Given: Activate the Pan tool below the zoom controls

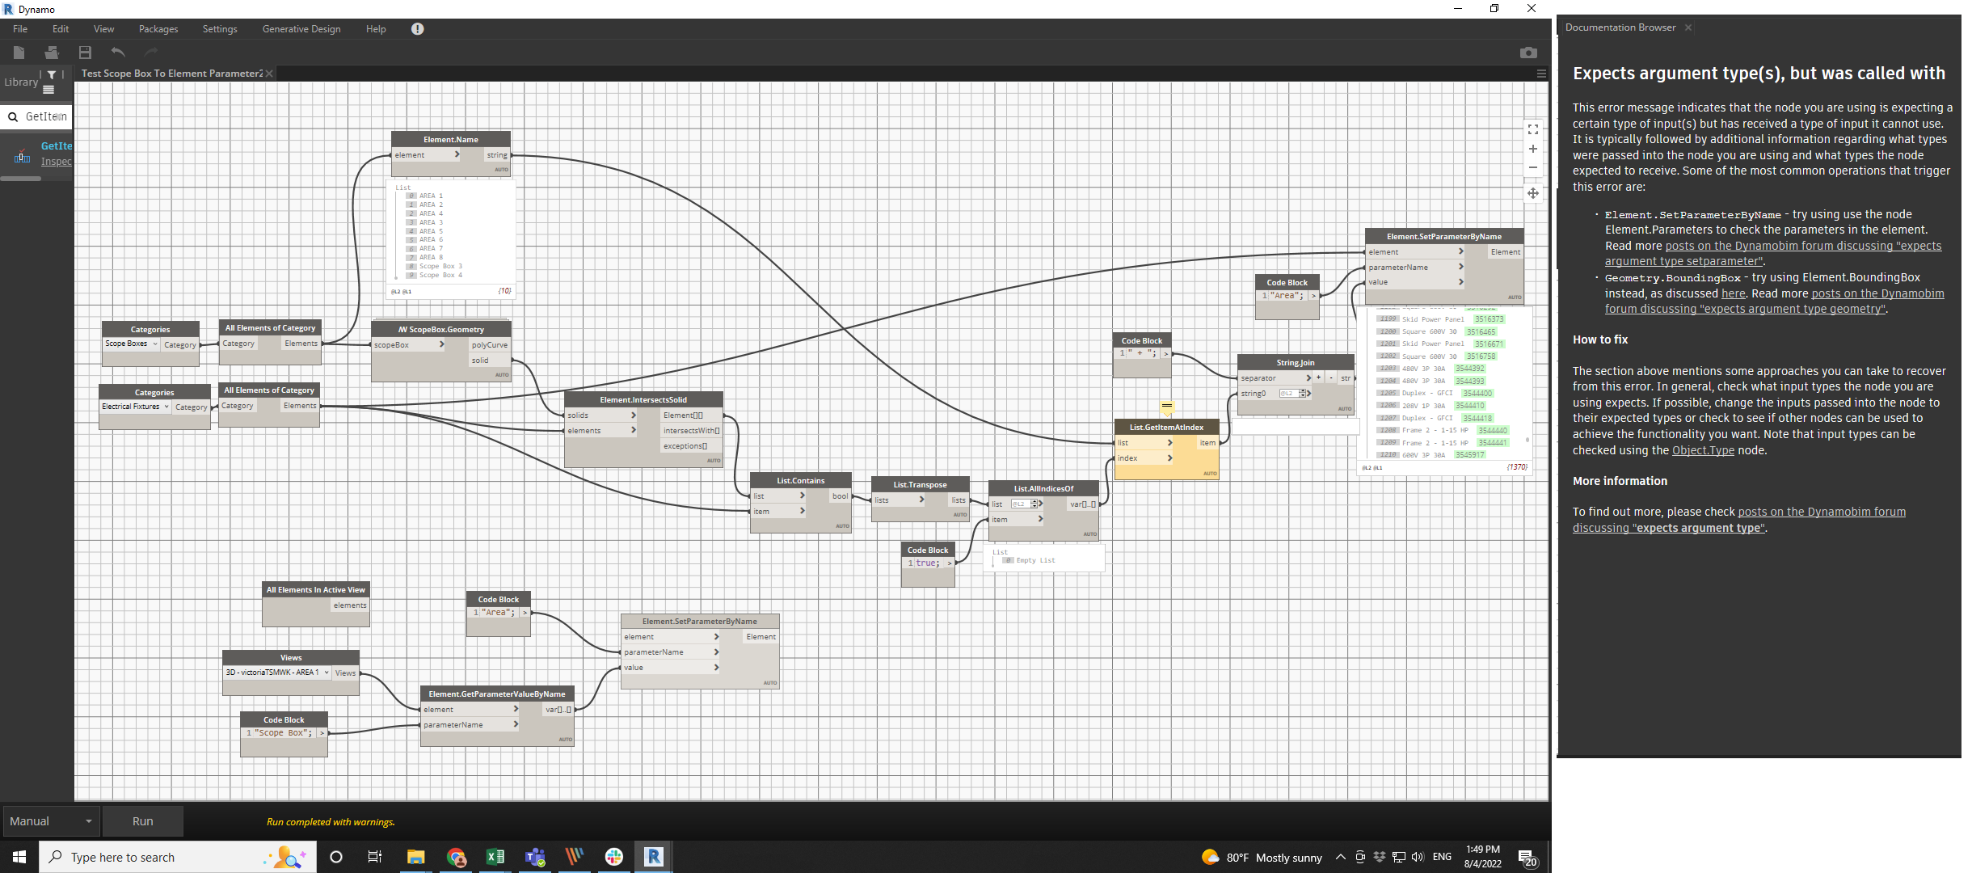Looking at the screenshot, I should click(1532, 193).
